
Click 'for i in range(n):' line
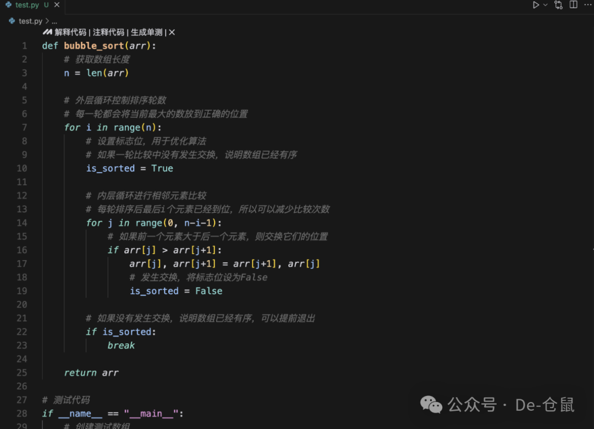[x=113, y=128]
